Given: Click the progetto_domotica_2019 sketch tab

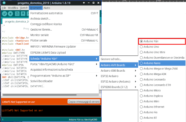Looking at the screenshot, I should point(17,22).
